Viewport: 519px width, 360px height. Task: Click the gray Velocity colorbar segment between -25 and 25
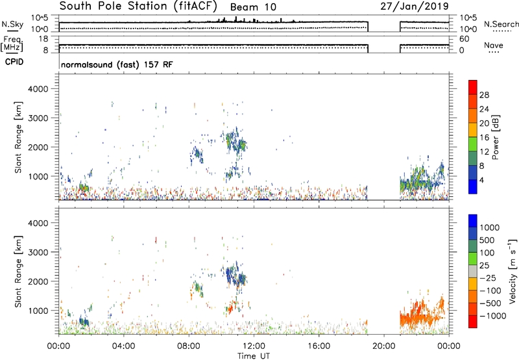pos(473,271)
